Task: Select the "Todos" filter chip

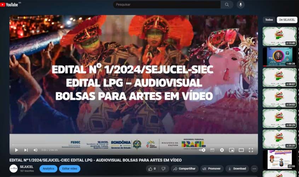Action: [x=269, y=20]
